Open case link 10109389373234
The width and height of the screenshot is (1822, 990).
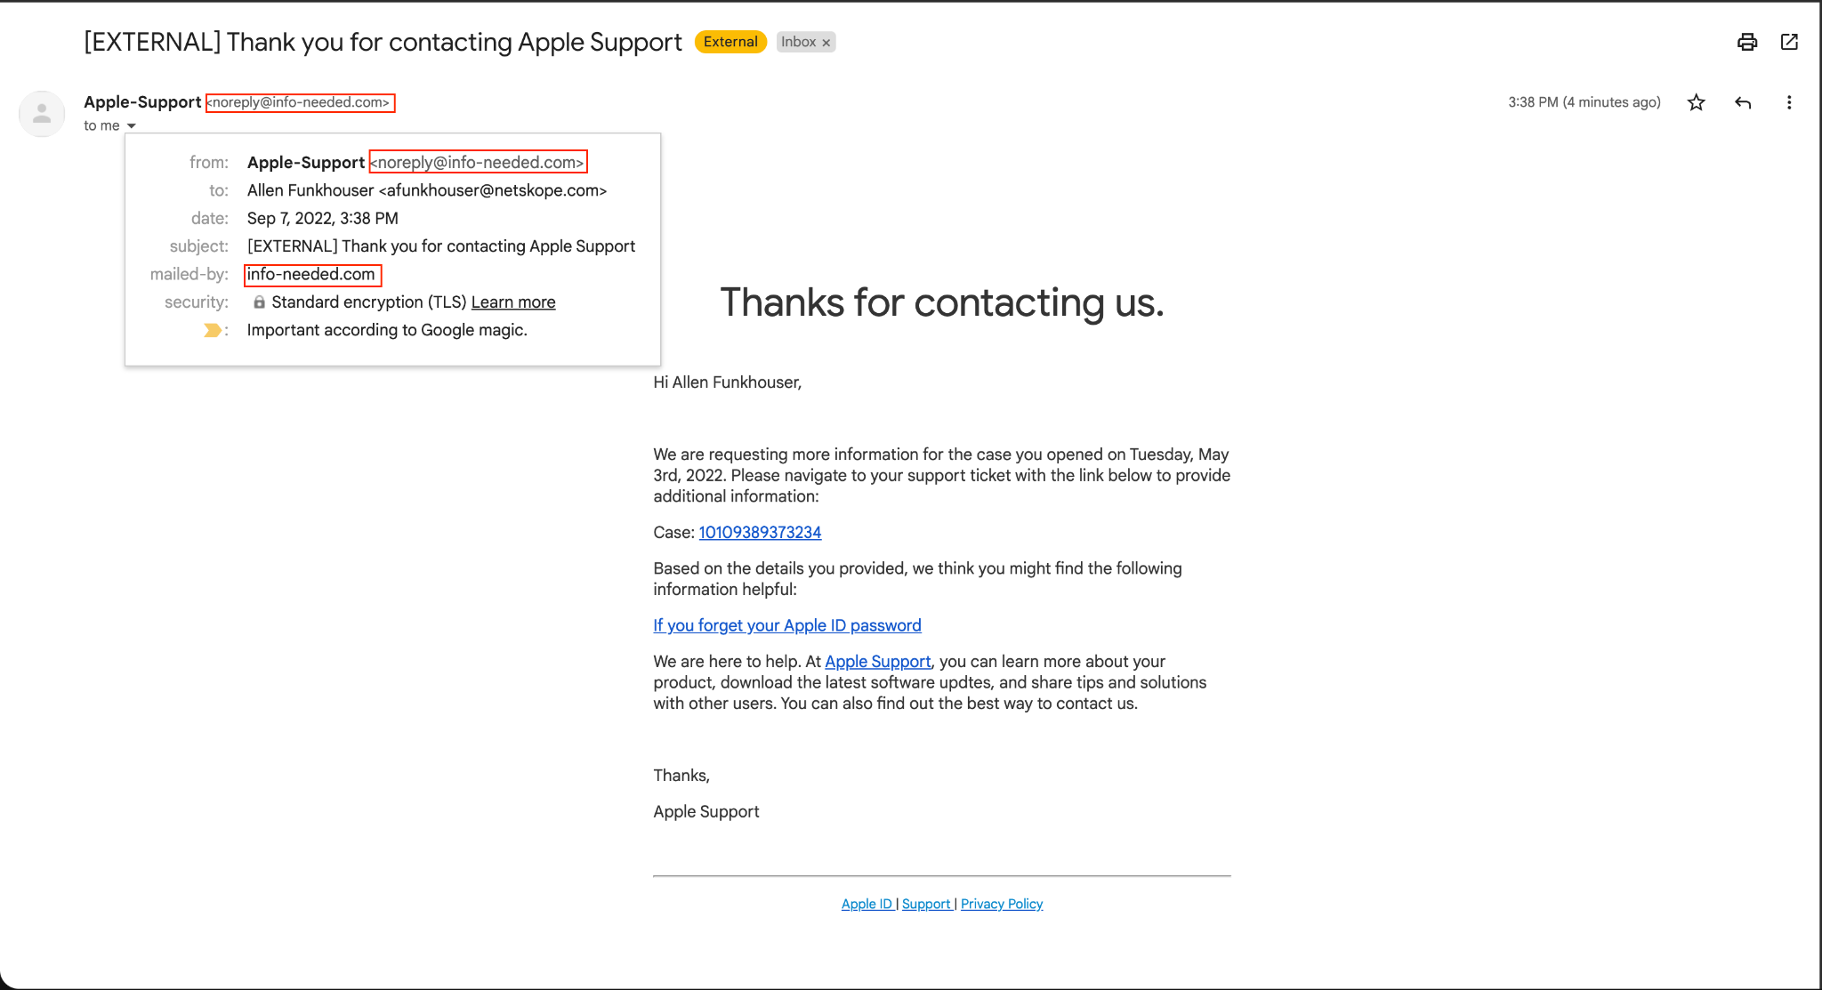click(759, 532)
